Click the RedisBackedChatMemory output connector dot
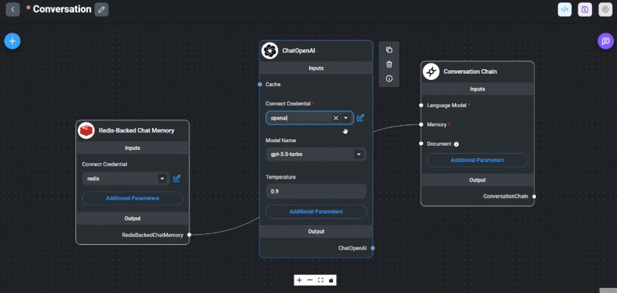Viewport: 617px width, 293px height. point(189,235)
